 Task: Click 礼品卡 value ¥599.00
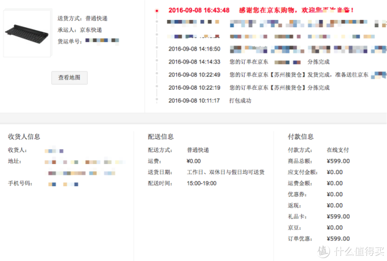pyautogui.click(x=338, y=217)
